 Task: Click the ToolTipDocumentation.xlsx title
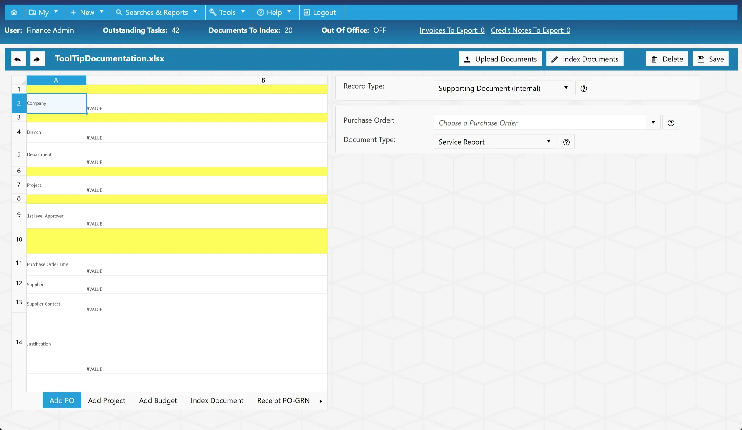[x=109, y=59]
